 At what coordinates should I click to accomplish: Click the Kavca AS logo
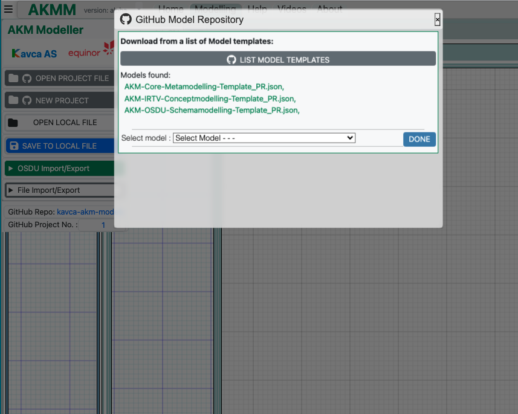[34, 54]
